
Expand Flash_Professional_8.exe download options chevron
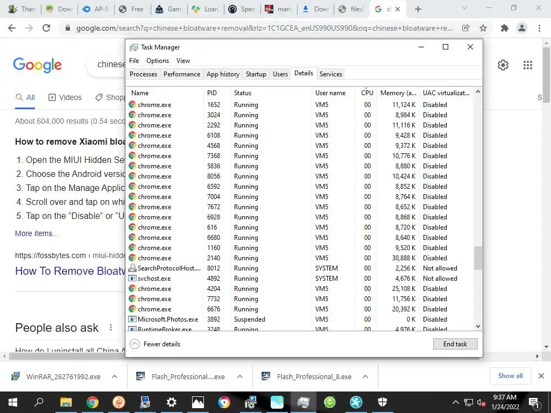pos(365,376)
